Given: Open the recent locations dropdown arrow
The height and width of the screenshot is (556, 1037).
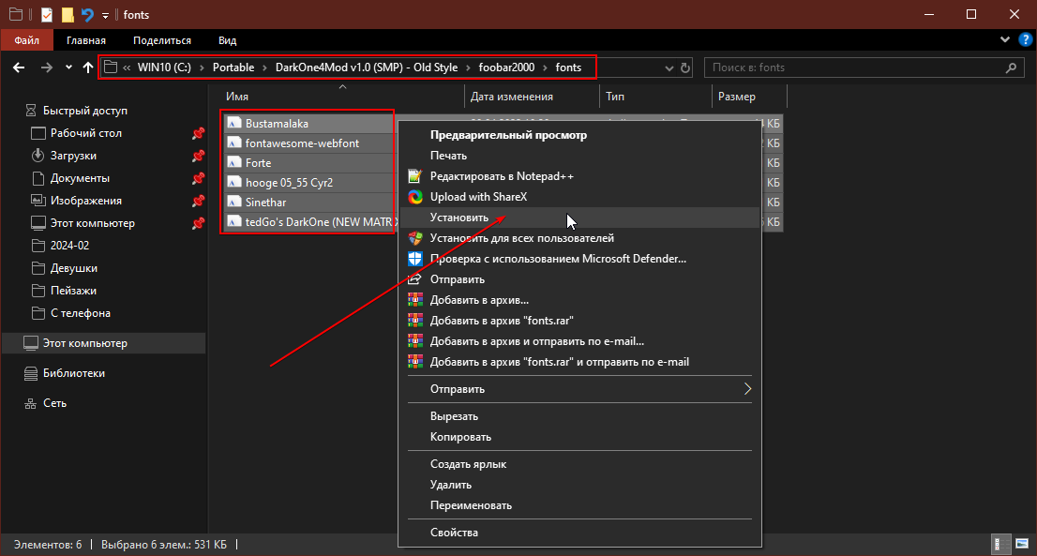Looking at the screenshot, I should point(68,68).
